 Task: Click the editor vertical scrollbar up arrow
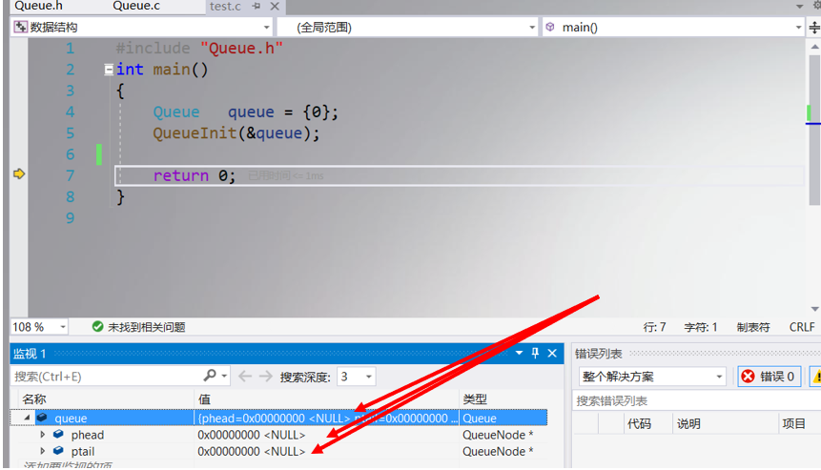pyautogui.click(x=814, y=47)
